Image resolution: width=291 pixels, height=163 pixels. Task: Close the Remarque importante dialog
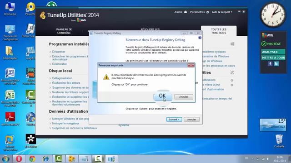(x=191, y=65)
